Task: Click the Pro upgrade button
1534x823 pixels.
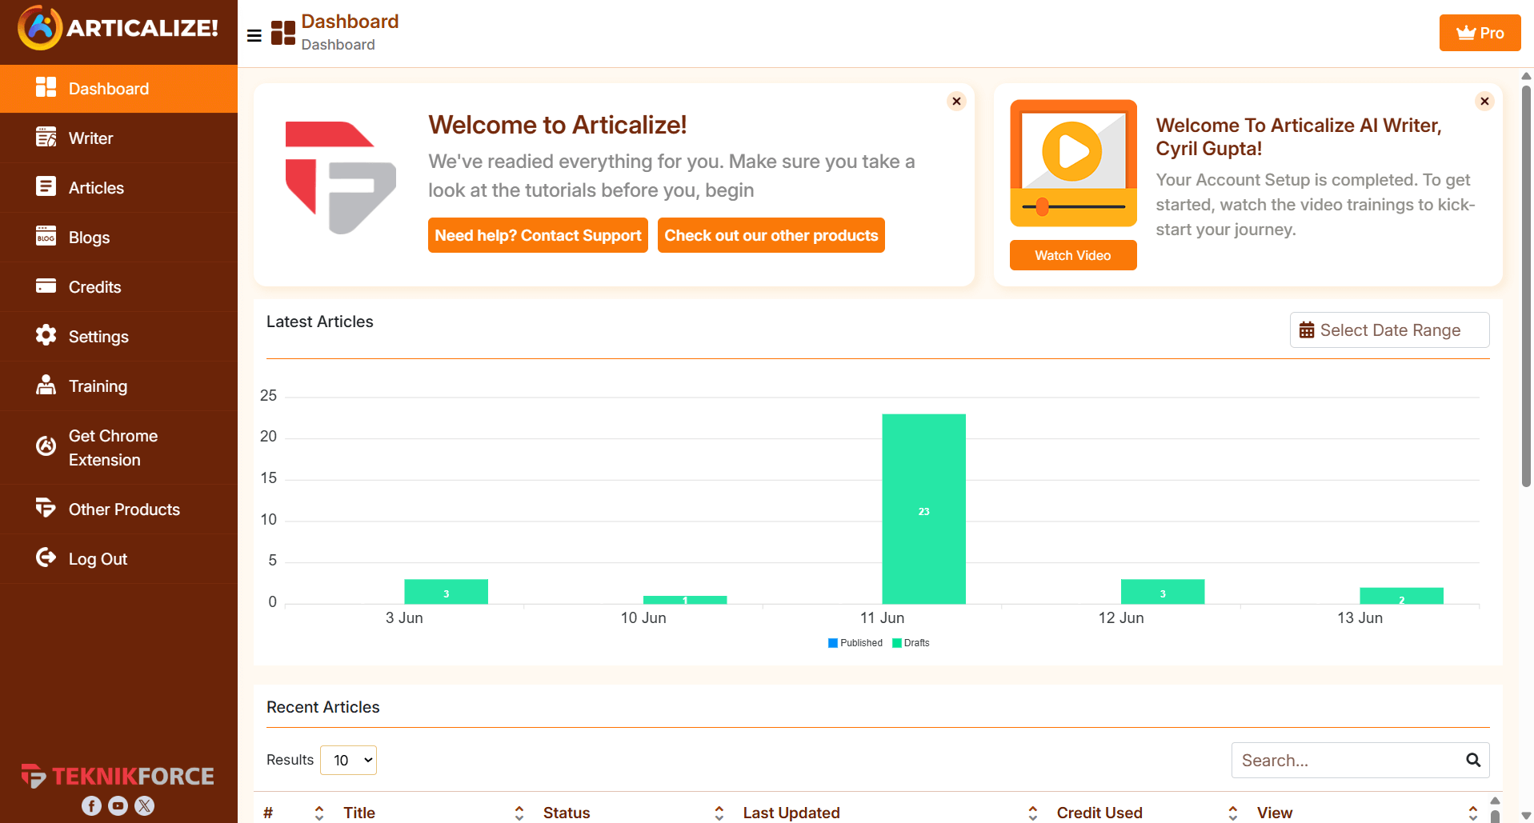Action: tap(1480, 33)
